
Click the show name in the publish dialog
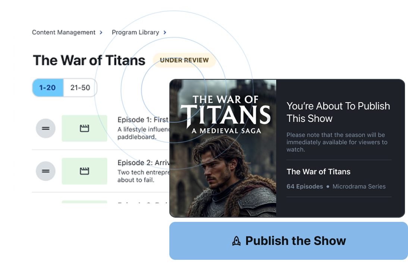[x=318, y=172]
